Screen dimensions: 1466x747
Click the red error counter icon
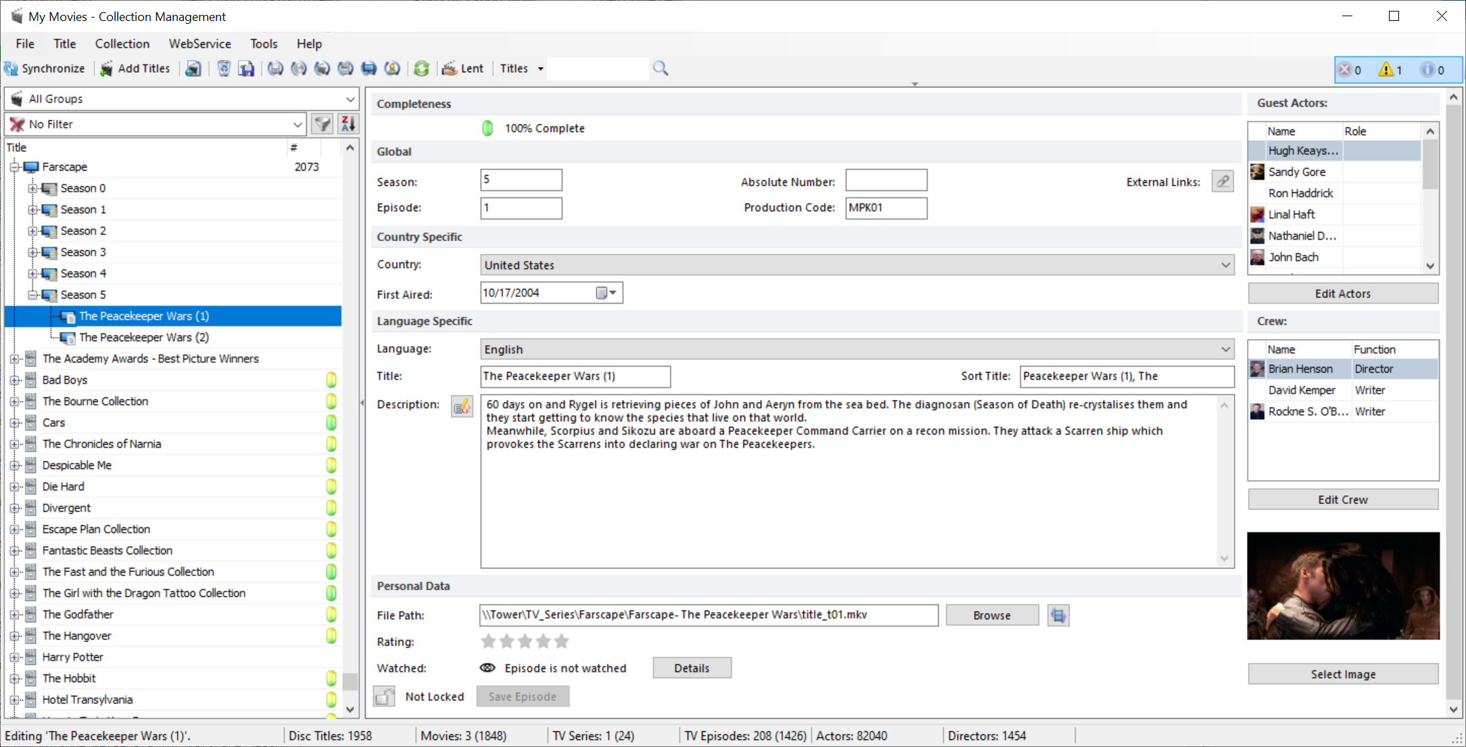(1345, 70)
